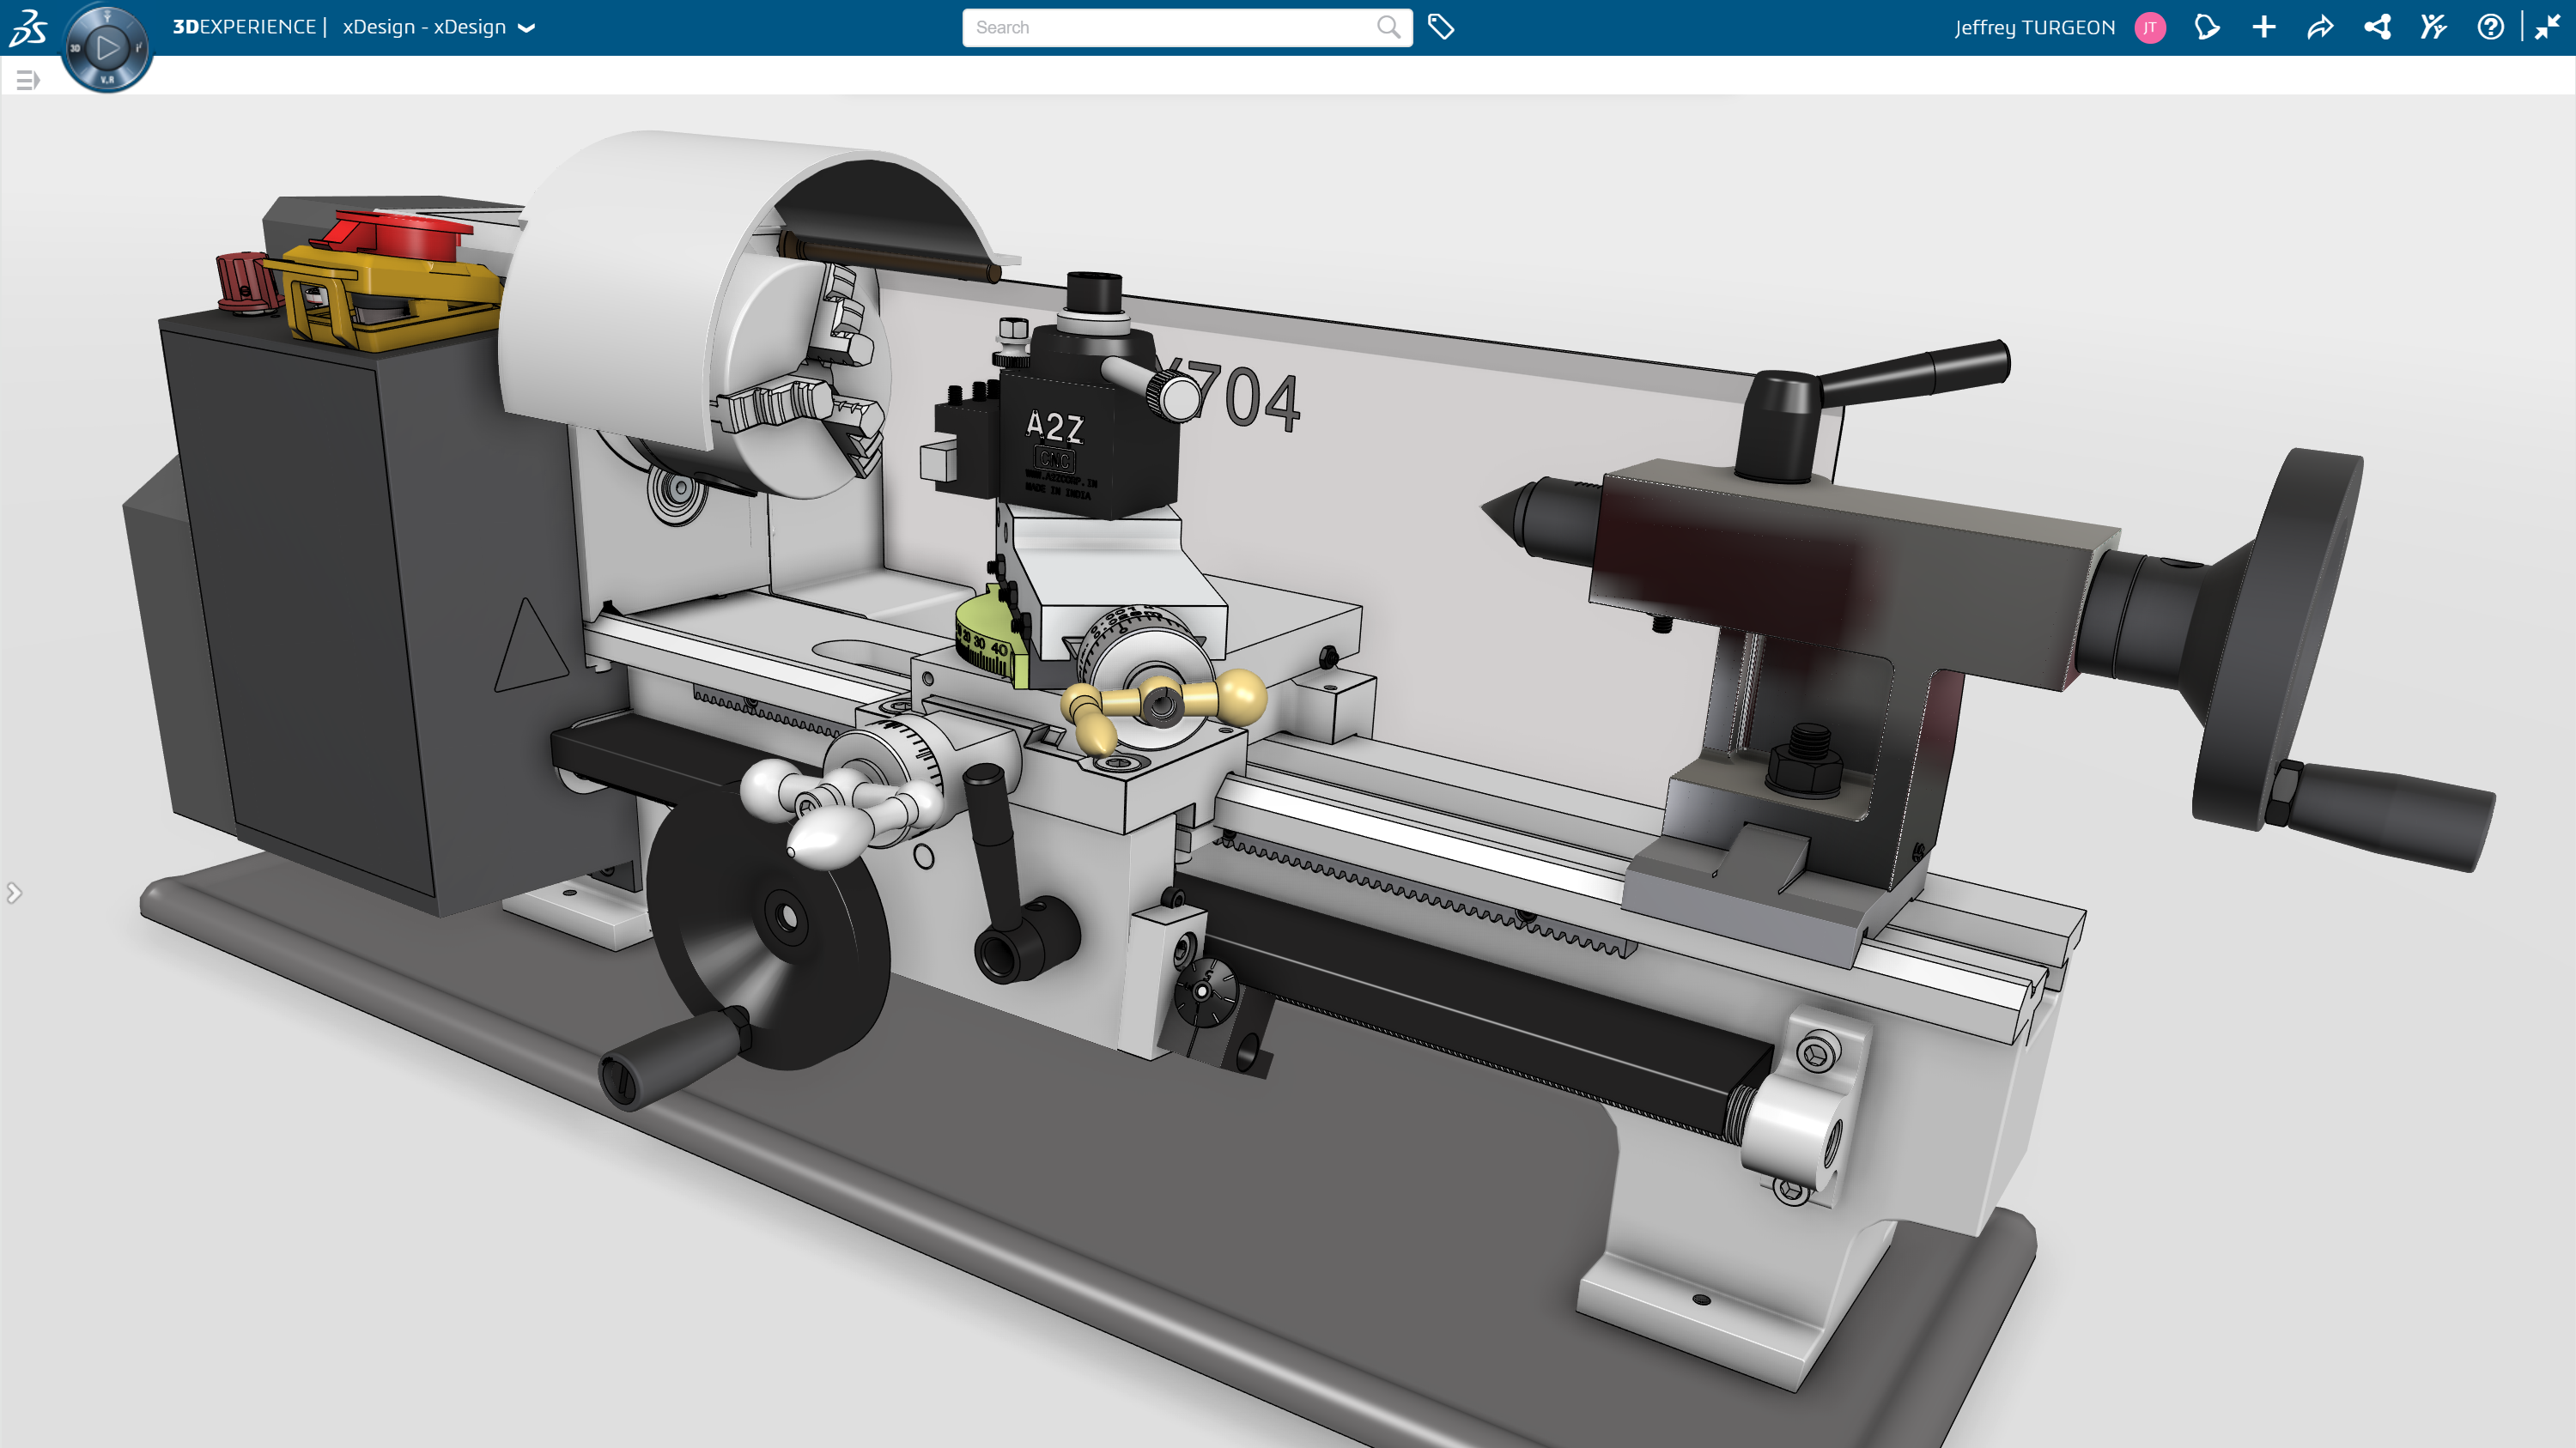Click the plus Add content icon
This screenshot has height=1448, width=2576.
2264,27
